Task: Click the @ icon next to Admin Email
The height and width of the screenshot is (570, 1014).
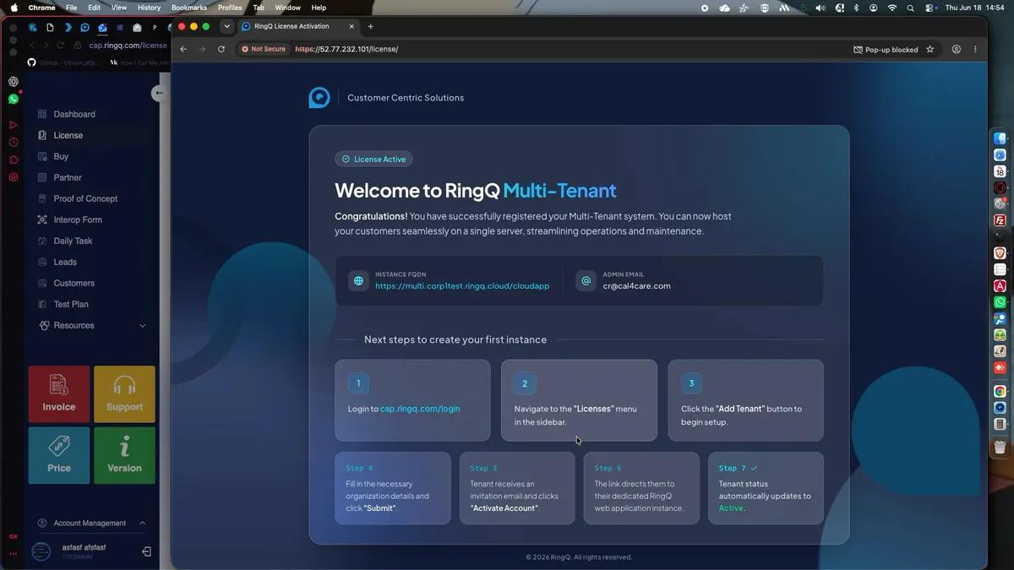Action: [x=586, y=281]
